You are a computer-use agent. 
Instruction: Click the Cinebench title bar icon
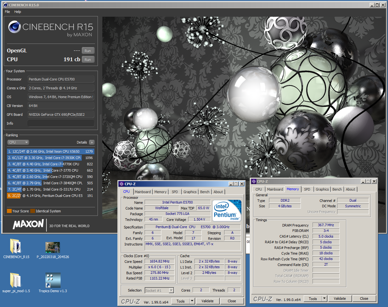[x=6, y=5]
